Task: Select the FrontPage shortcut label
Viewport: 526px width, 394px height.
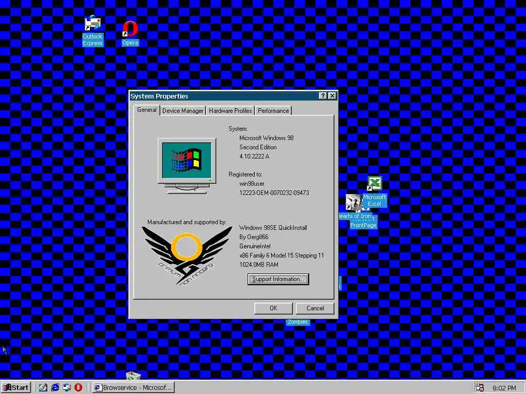Action: pos(363,226)
